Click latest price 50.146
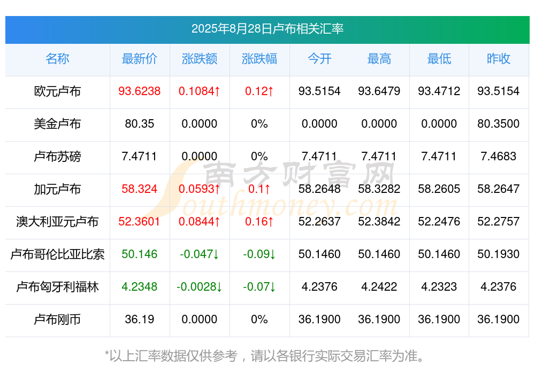 [140, 254]
